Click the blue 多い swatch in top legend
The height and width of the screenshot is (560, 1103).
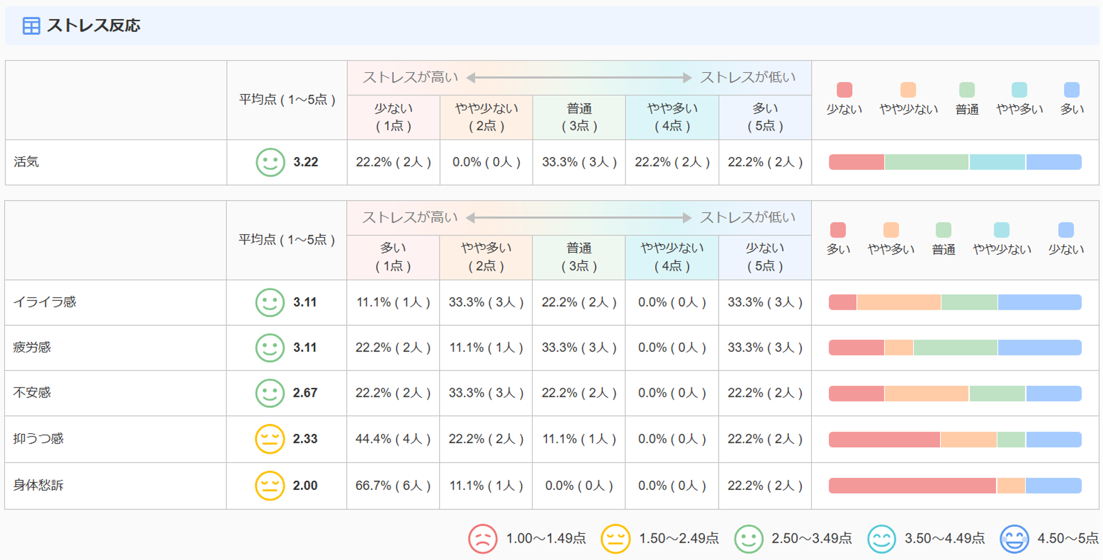click(x=1072, y=89)
